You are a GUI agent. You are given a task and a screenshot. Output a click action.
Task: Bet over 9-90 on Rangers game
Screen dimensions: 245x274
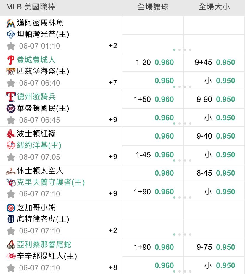point(214,99)
